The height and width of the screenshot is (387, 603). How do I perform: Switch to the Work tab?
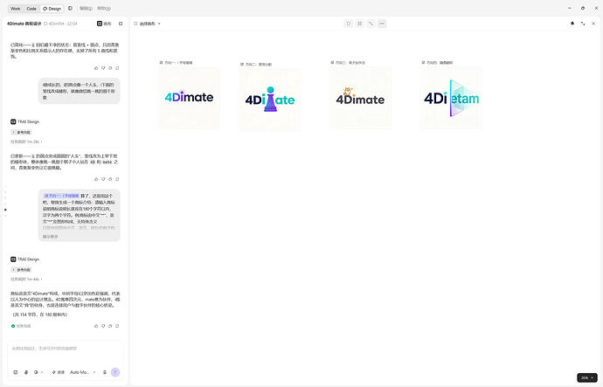click(x=16, y=9)
